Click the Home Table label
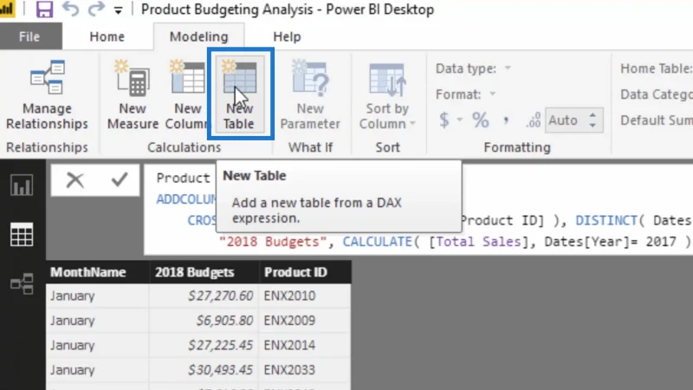Viewport: 693px width, 390px height. [656, 68]
